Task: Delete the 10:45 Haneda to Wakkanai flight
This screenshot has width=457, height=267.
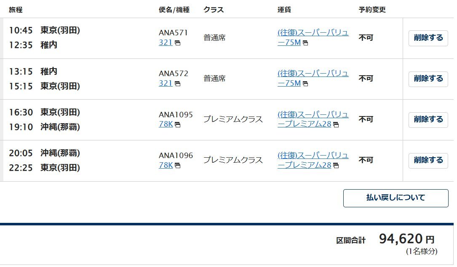Action: tap(428, 38)
